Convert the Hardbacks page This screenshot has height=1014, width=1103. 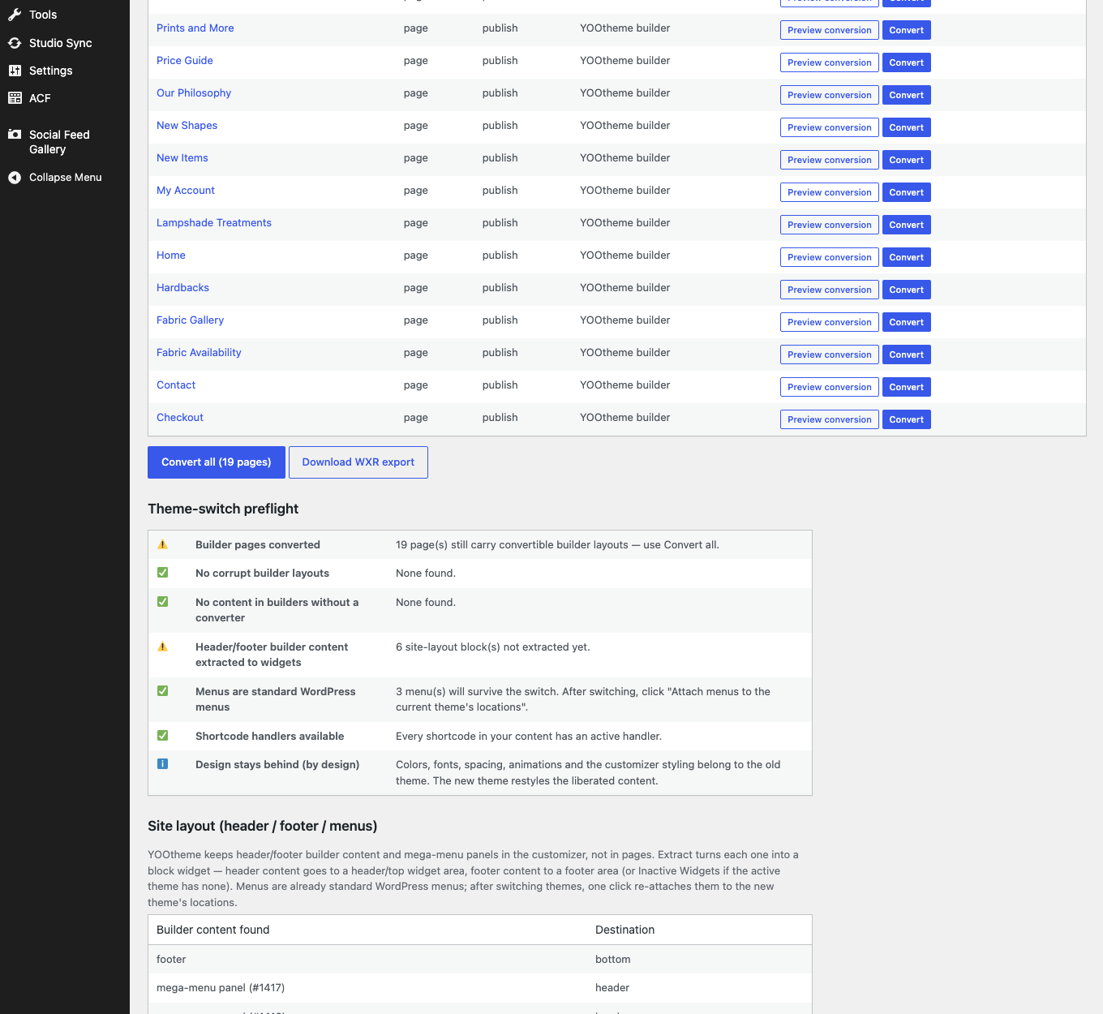click(x=907, y=290)
